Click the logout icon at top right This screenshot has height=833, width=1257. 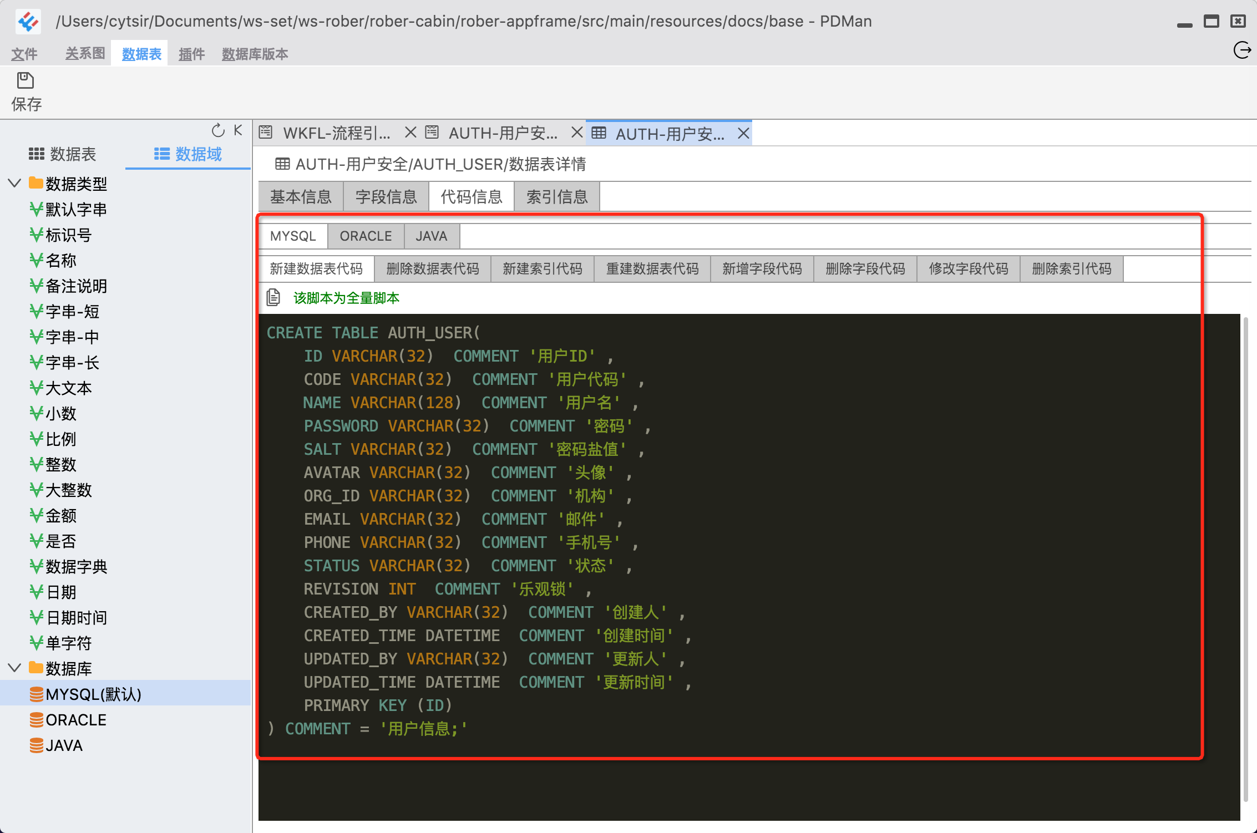(x=1241, y=50)
